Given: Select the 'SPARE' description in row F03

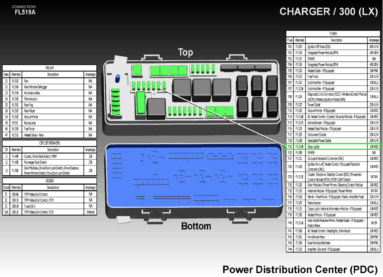Looking at the screenshot, I should [311, 59].
